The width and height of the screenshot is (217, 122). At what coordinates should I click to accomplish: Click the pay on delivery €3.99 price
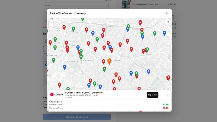[x=165, y=108]
